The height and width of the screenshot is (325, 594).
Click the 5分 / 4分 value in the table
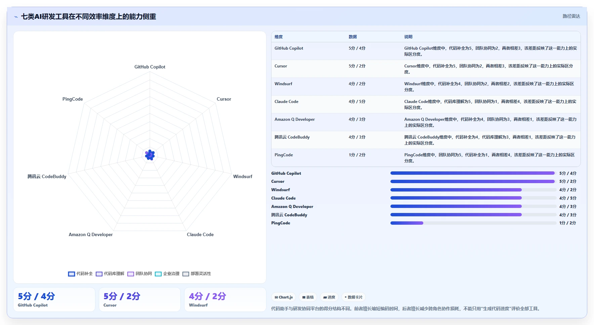click(x=357, y=48)
